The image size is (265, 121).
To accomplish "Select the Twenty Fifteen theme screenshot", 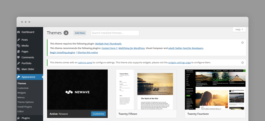I will click(x=146, y=90).
